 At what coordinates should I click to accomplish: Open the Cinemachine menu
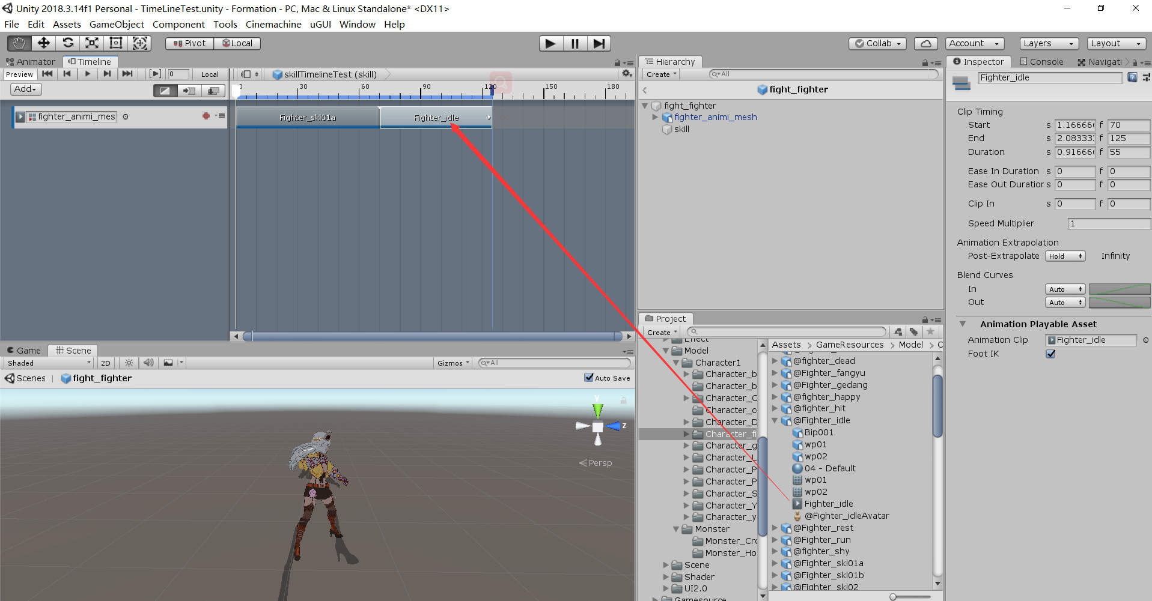(273, 24)
